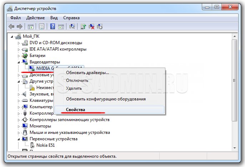Viewport: 245px width, 167px height.
Task: Select Мыши и иные указывающие устройства
Action: pos(69,132)
